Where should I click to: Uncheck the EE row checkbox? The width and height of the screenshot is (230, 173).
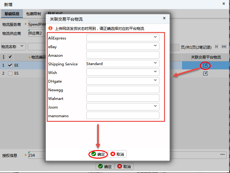10,65
